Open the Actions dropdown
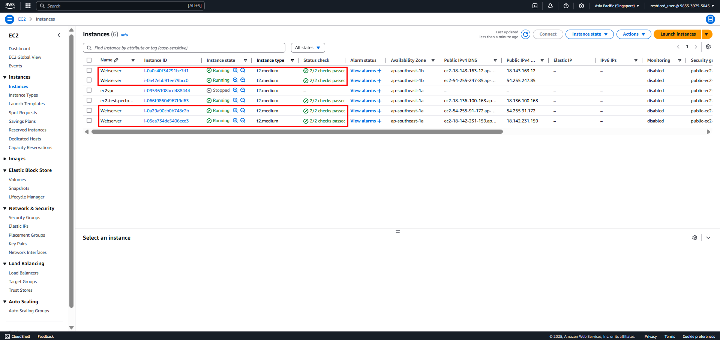The height and width of the screenshot is (340, 720). pos(634,34)
